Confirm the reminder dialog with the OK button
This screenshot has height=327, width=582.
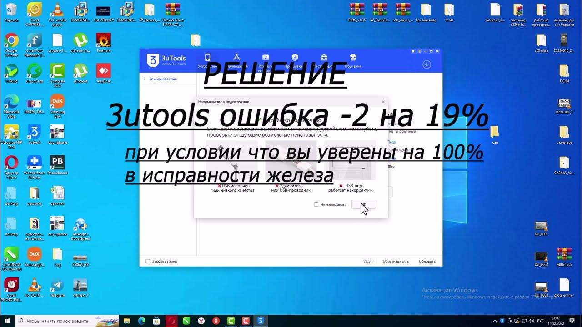pyautogui.click(x=363, y=204)
